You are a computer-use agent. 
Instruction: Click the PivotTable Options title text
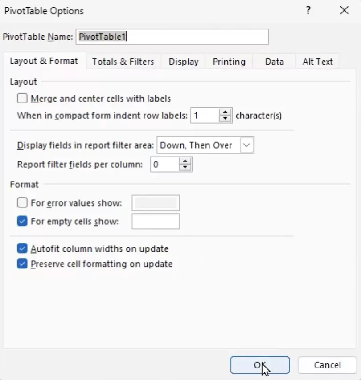[x=44, y=11]
